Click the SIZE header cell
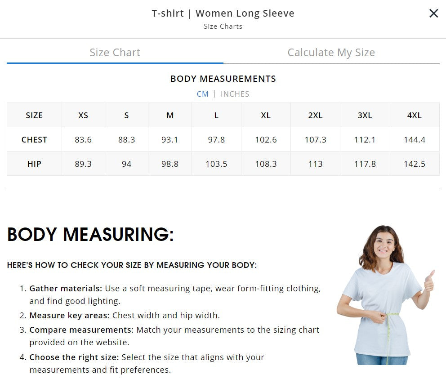Image resolution: width=446 pixels, height=379 pixels. 34,115
